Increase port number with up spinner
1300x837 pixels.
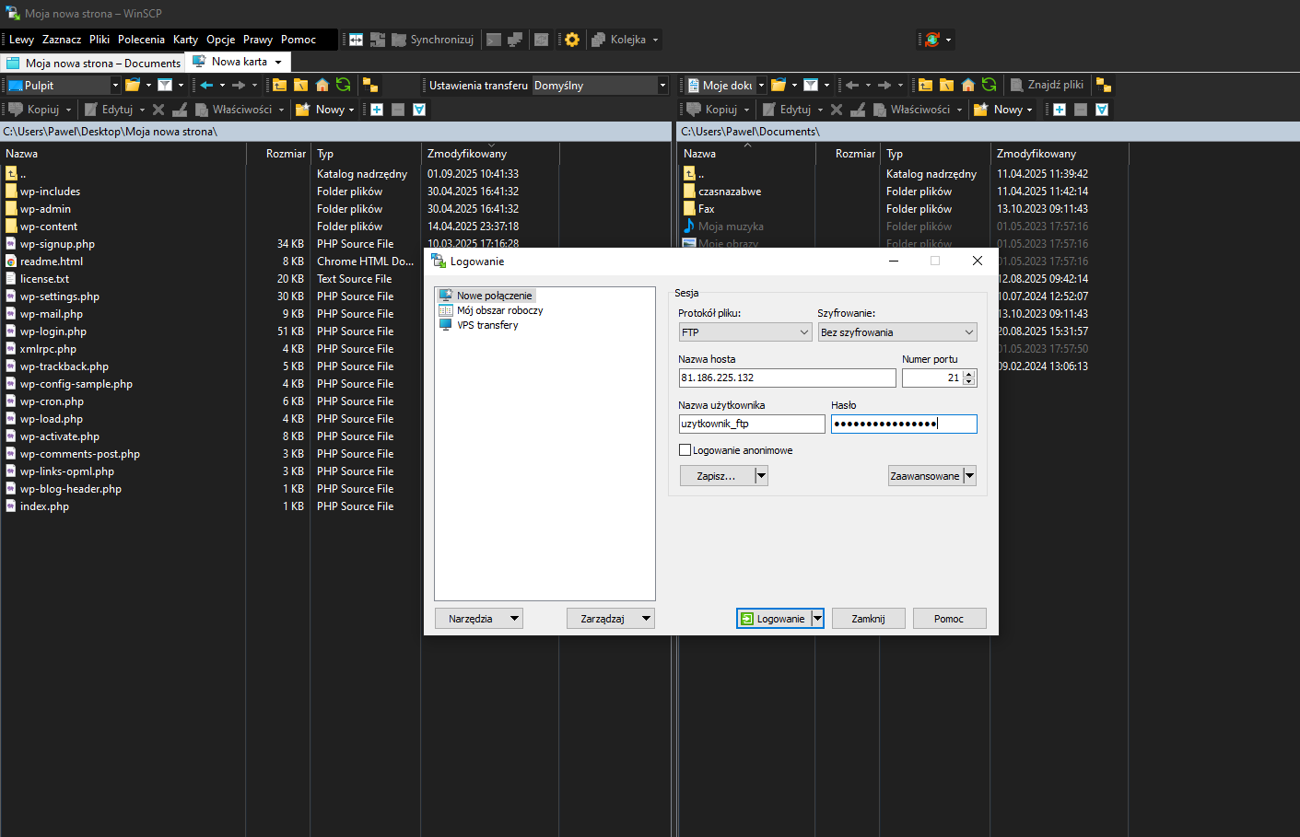[968, 374]
